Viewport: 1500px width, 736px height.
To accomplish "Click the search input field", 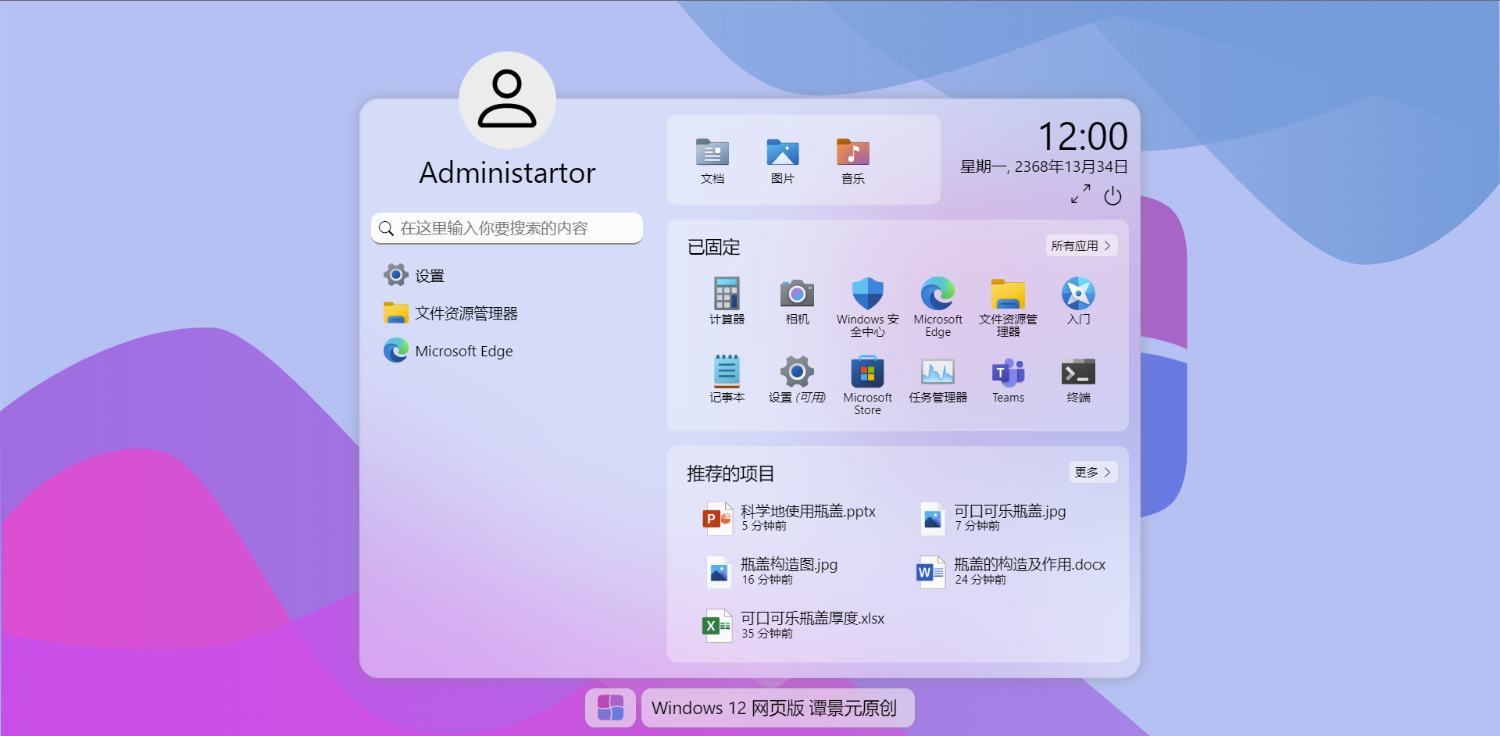I will [506, 228].
